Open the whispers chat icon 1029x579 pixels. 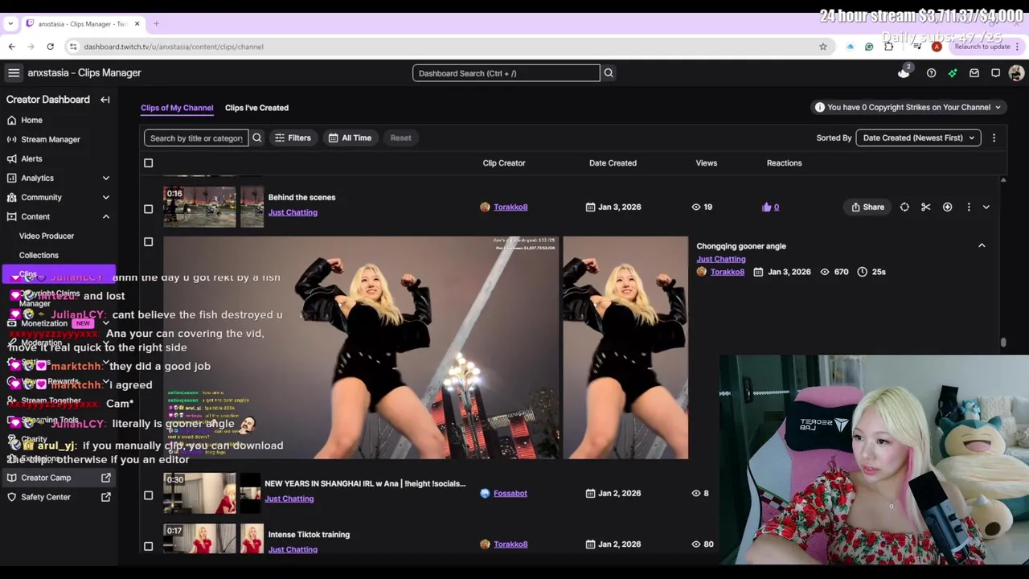click(x=995, y=73)
